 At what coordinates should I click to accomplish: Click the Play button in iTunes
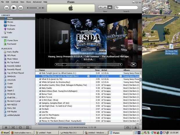click(x=14, y=8)
